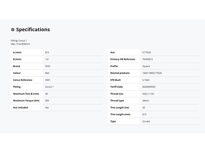Click the Conus Reference value K001
This screenshot has width=205, height=153.
[48, 80]
